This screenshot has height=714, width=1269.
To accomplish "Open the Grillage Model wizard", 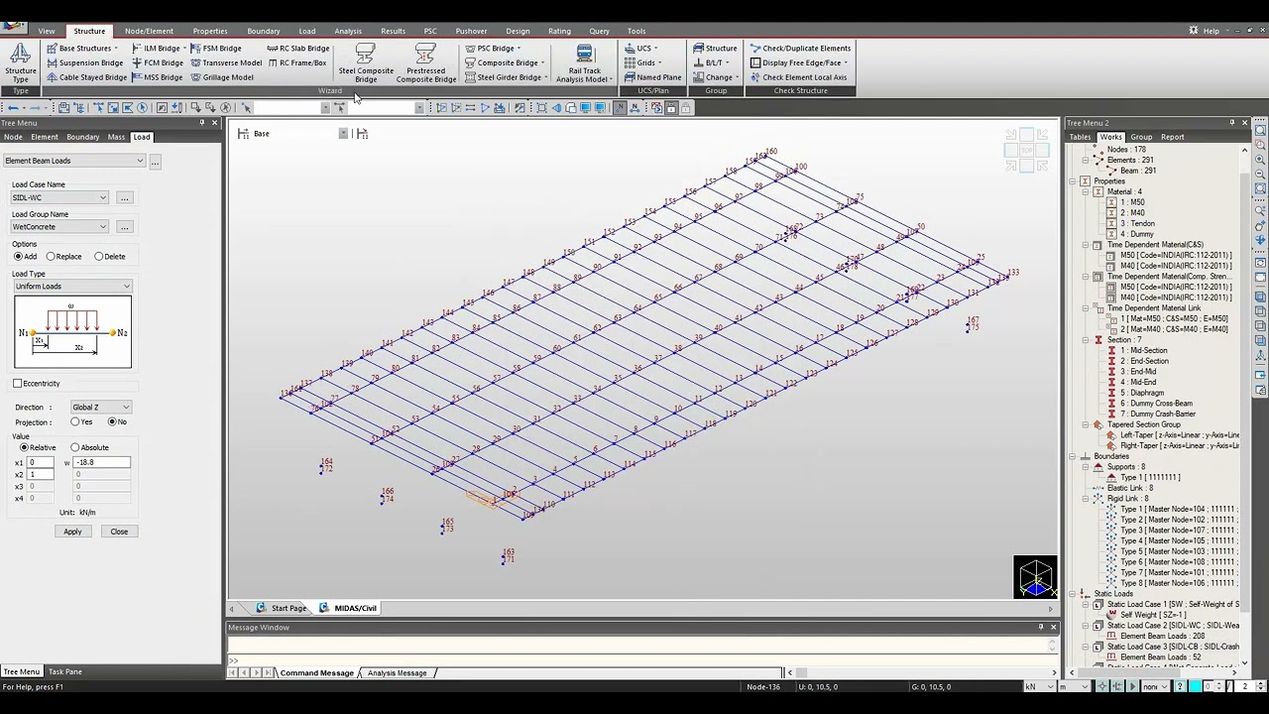I will [x=222, y=77].
